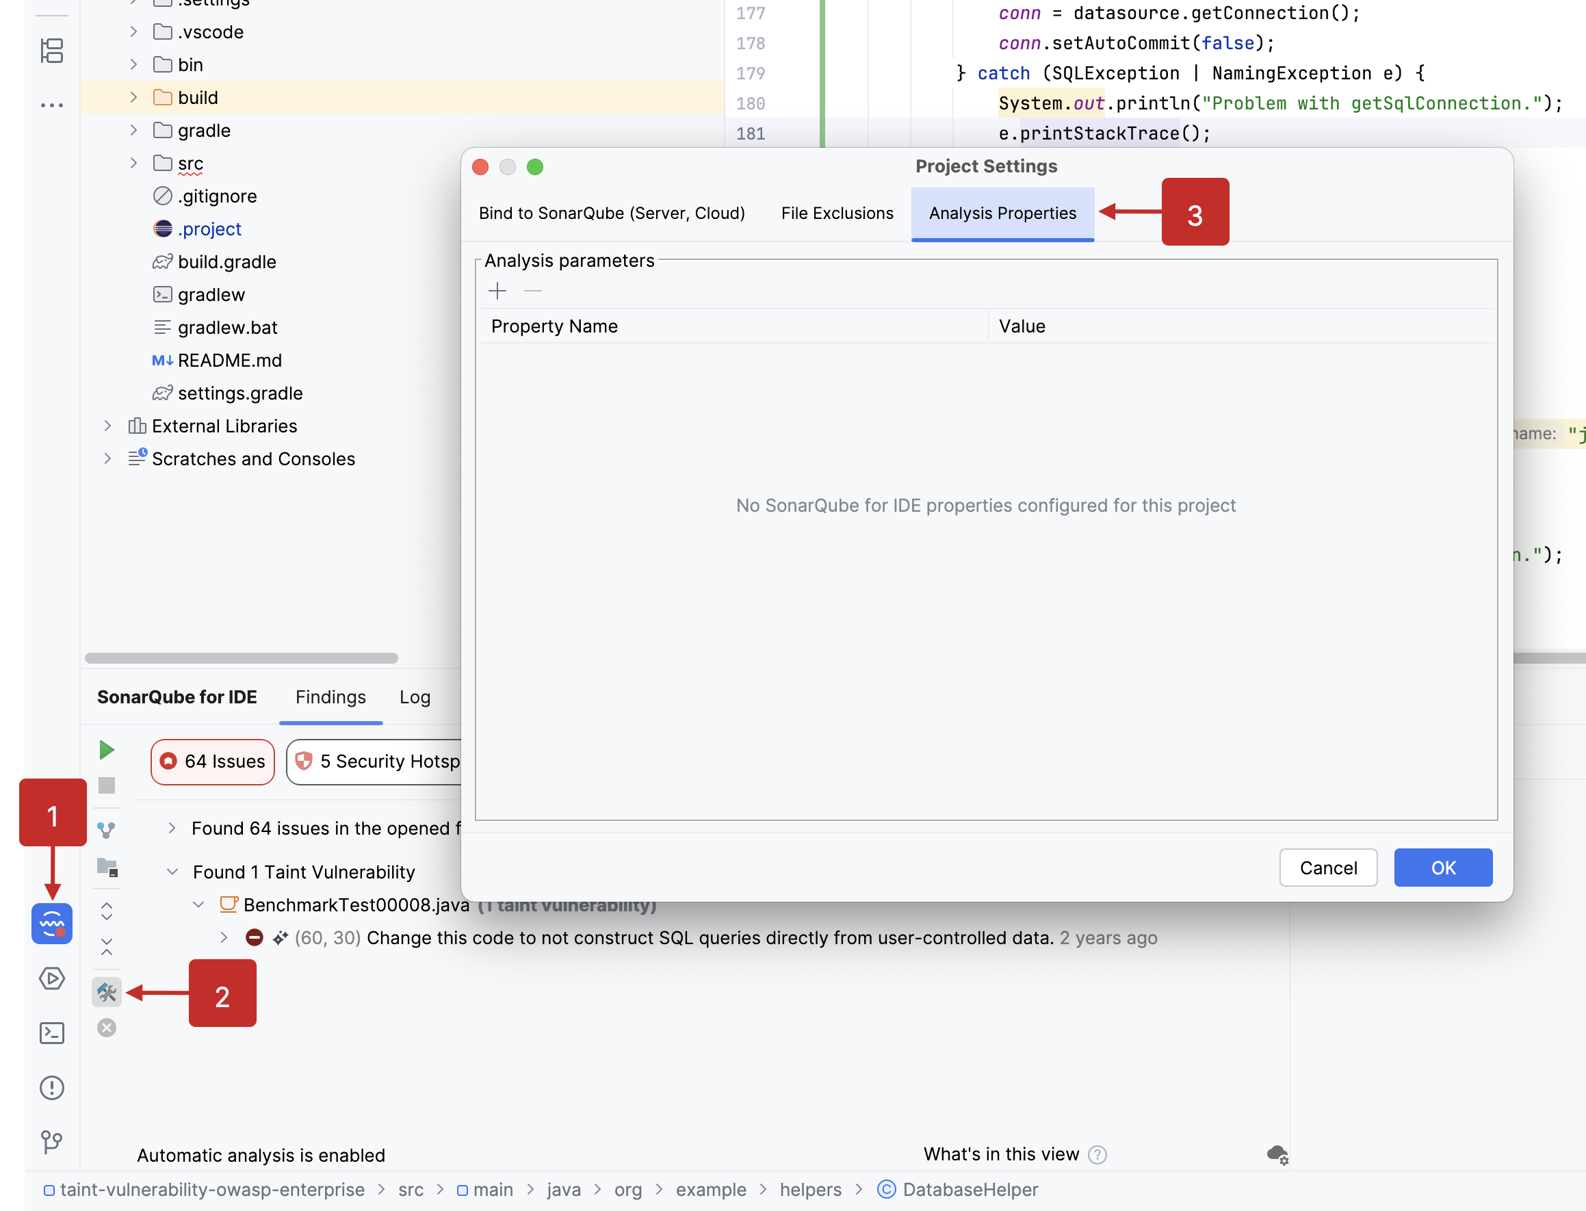This screenshot has width=1586, height=1211.
Task: Run a new analysis with the green play icon
Action: [106, 750]
